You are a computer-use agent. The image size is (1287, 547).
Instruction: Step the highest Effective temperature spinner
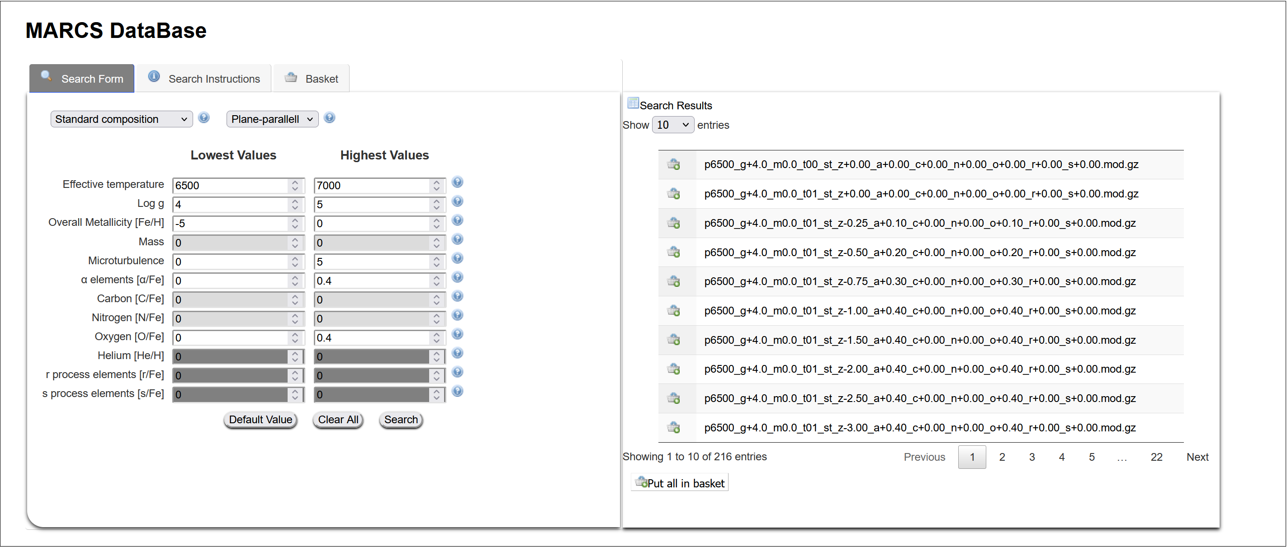point(437,186)
